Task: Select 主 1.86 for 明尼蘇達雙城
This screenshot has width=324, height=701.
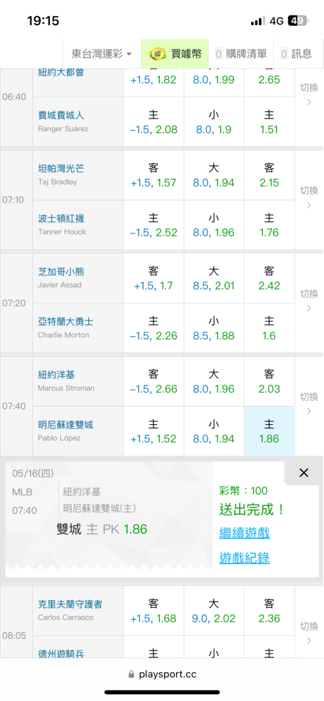Action: pyautogui.click(x=269, y=431)
